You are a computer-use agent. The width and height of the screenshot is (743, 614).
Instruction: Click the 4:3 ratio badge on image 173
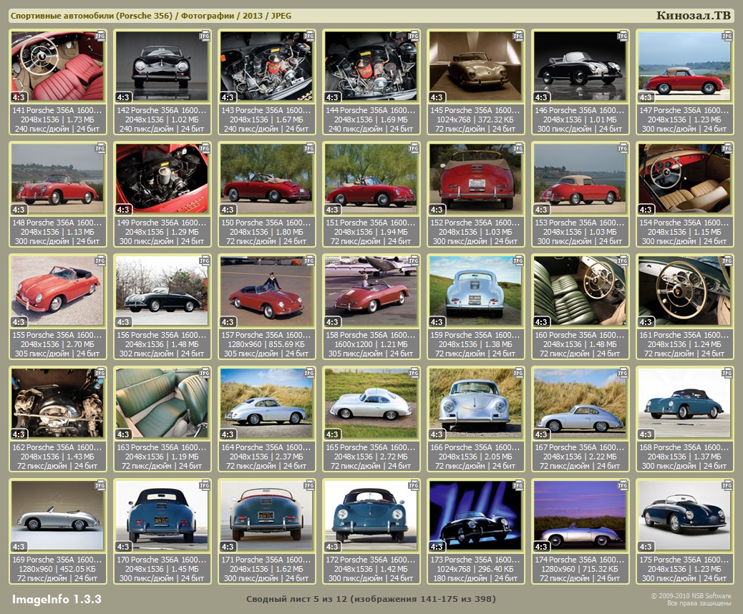pyautogui.click(x=437, y=547)
